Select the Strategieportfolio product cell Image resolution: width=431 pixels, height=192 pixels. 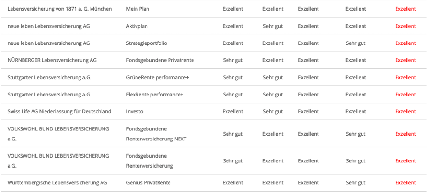coord(147,43)
